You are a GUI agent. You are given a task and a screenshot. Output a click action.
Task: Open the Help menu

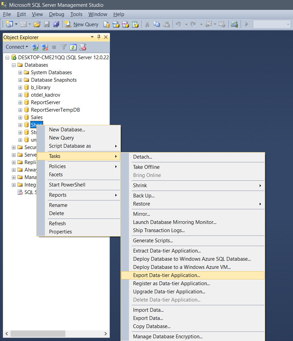click(119, 14)
